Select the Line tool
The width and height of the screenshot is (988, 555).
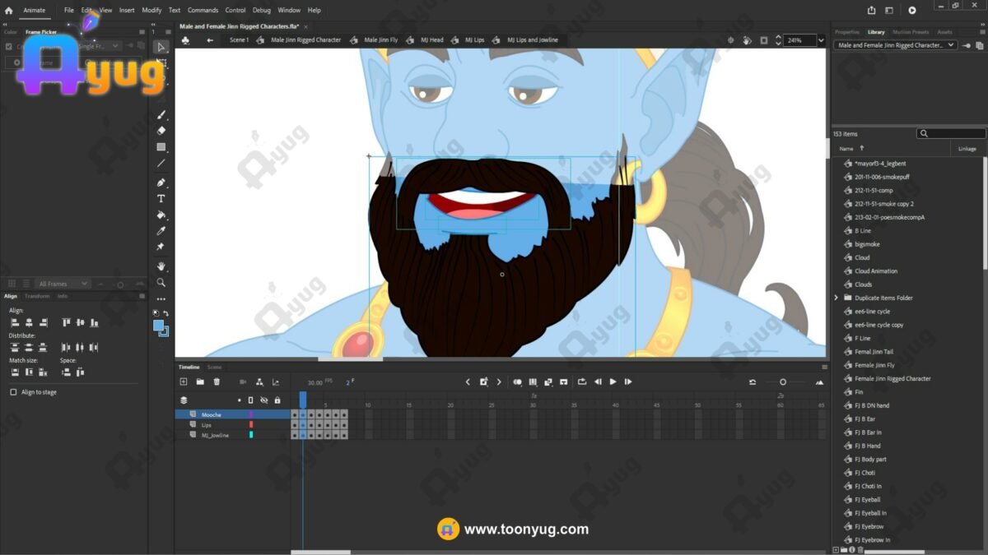[x=161, y=164]
